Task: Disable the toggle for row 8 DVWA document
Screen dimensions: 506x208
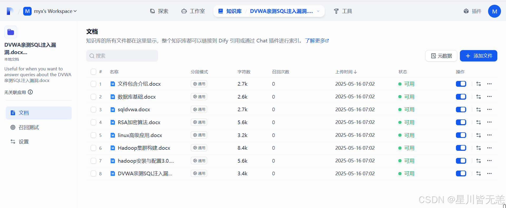Action: click(x=461, y=173)
